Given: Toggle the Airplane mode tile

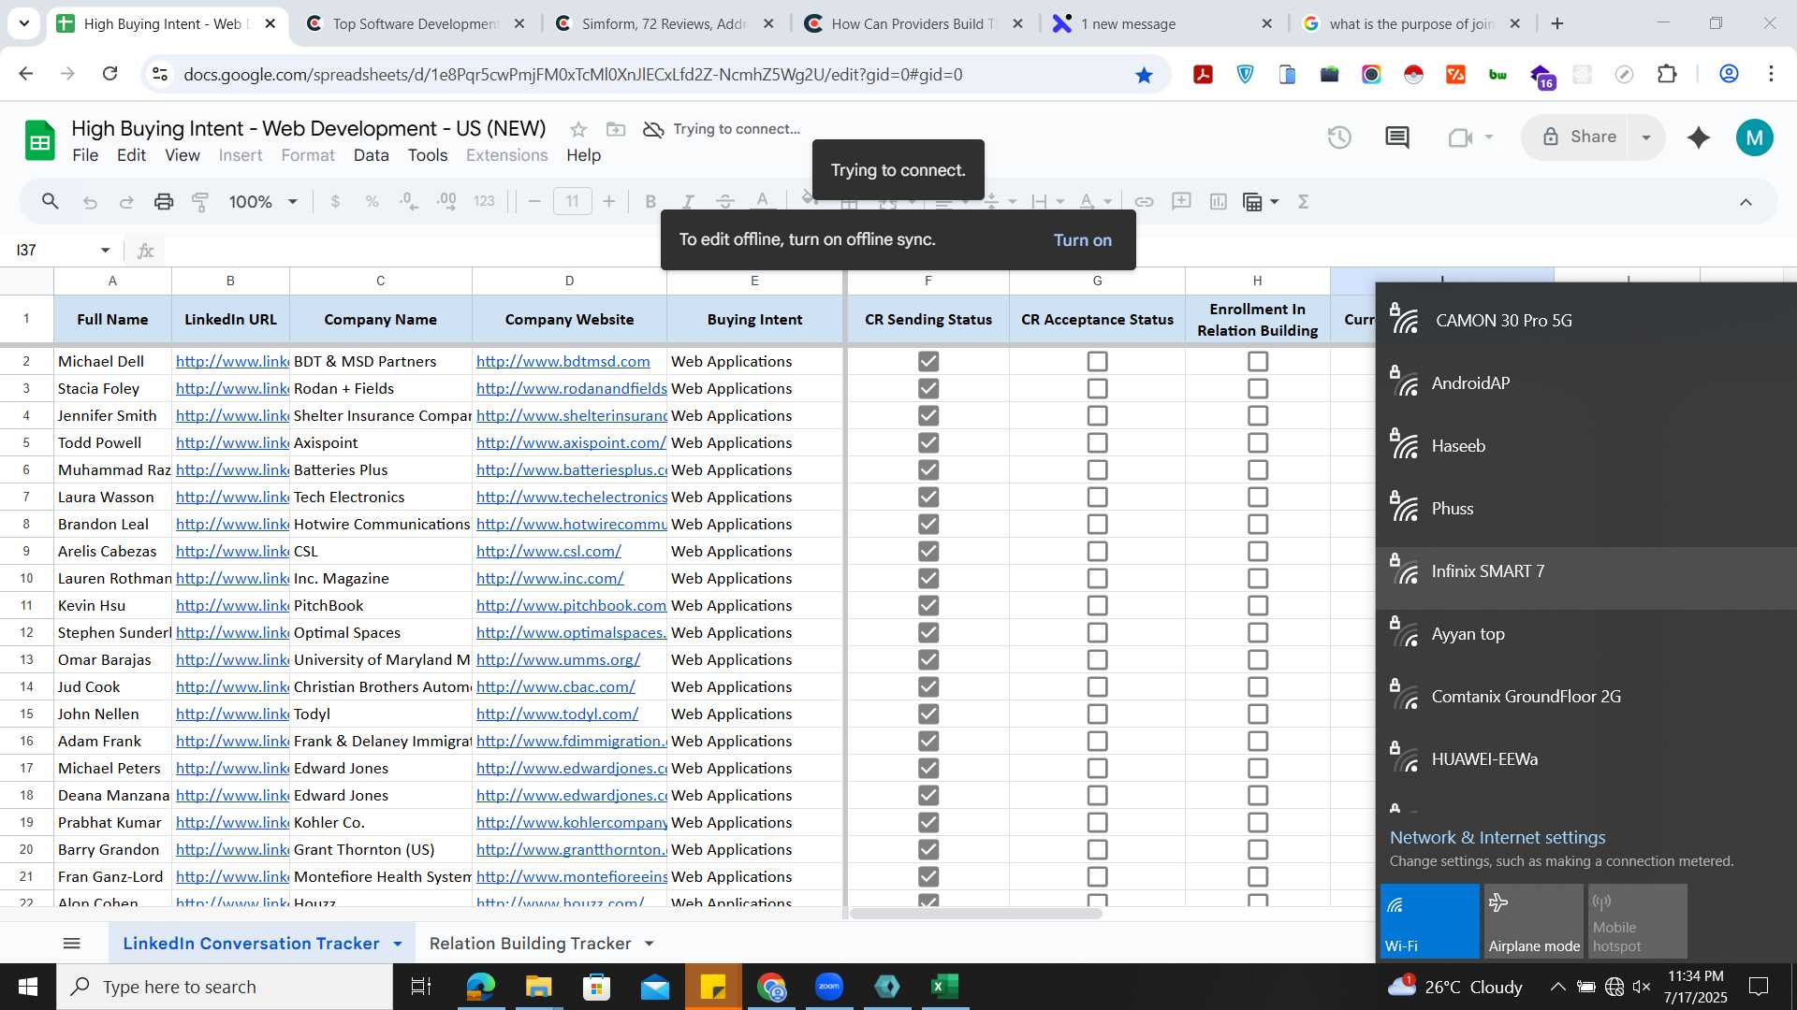Looking at the screenshot, I should [x=1533, y=921].
